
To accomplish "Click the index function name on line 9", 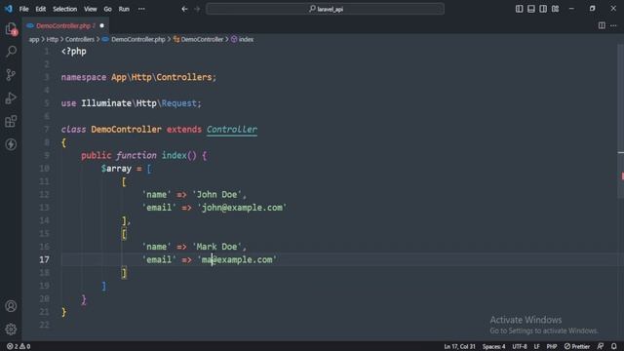I will [174, 156].
